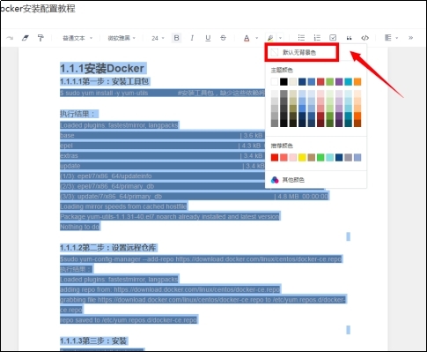The width and height of the screenshot is (427, 352).
Task: Pick the light pink recommended color swatch
Action: click(293, 157)
